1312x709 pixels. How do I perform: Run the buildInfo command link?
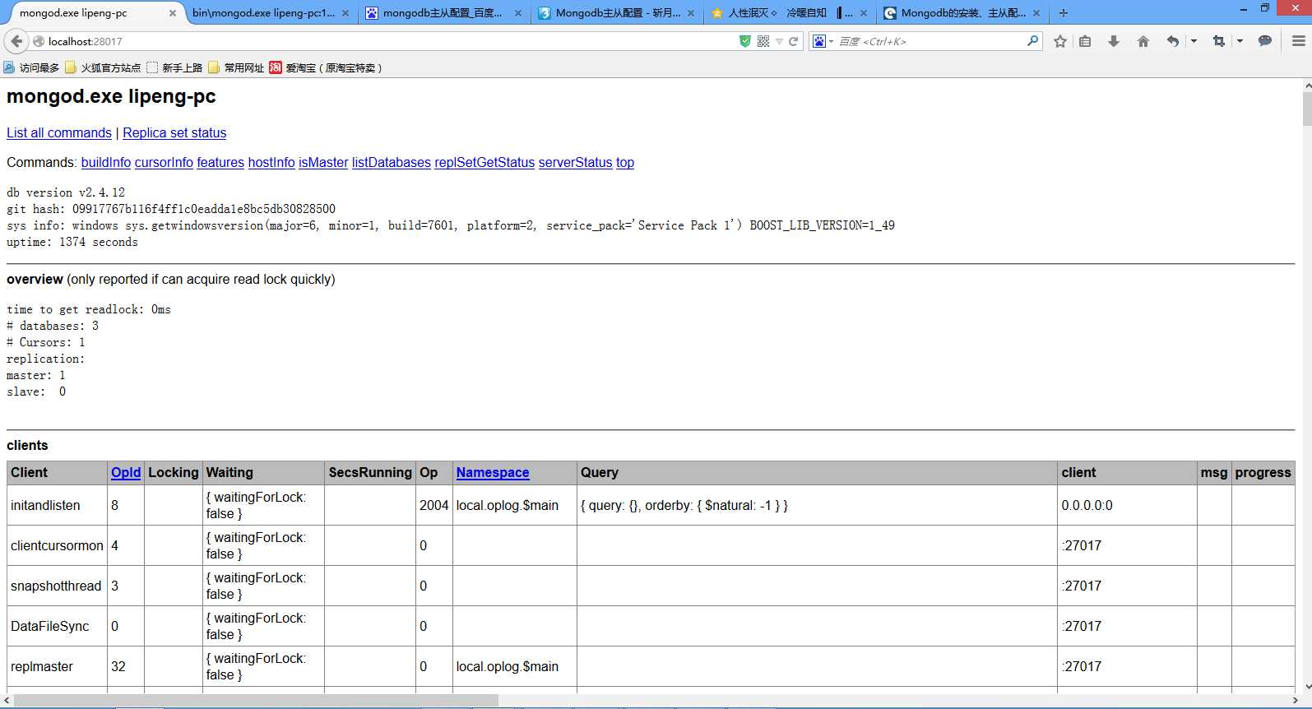pos(106,162)
